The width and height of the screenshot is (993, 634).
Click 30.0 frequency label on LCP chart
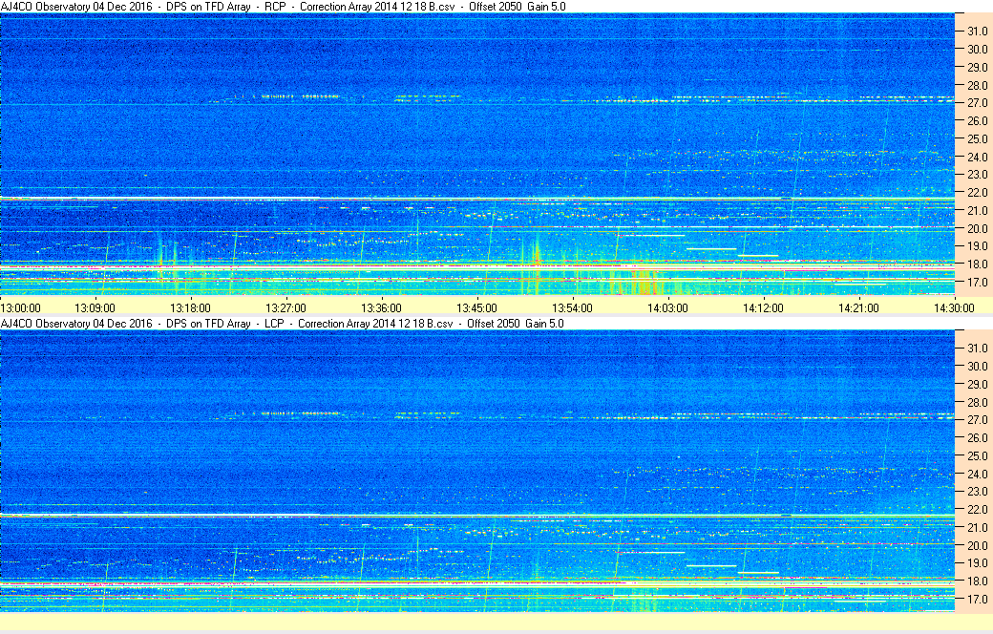pyautogui.click(x=977, y=366)
